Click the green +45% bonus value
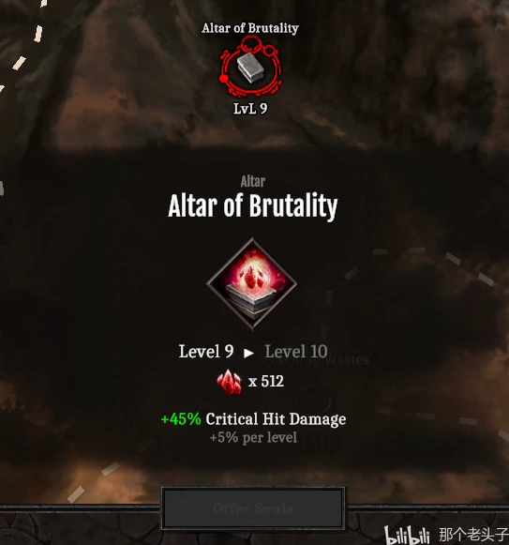509x545 pixels. click(x=181, y=418)
